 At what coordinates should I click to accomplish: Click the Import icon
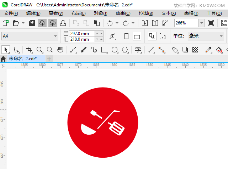(x=145, y=23)
